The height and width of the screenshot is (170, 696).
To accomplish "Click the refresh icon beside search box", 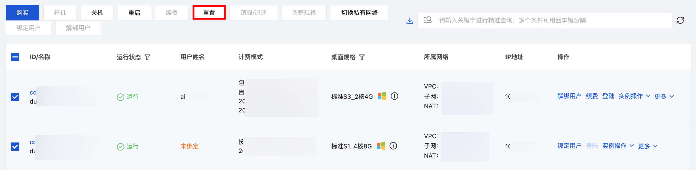I will [680, 20].
